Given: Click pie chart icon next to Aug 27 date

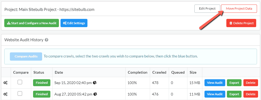Looking at the screenshot, I should coord(95,94).
